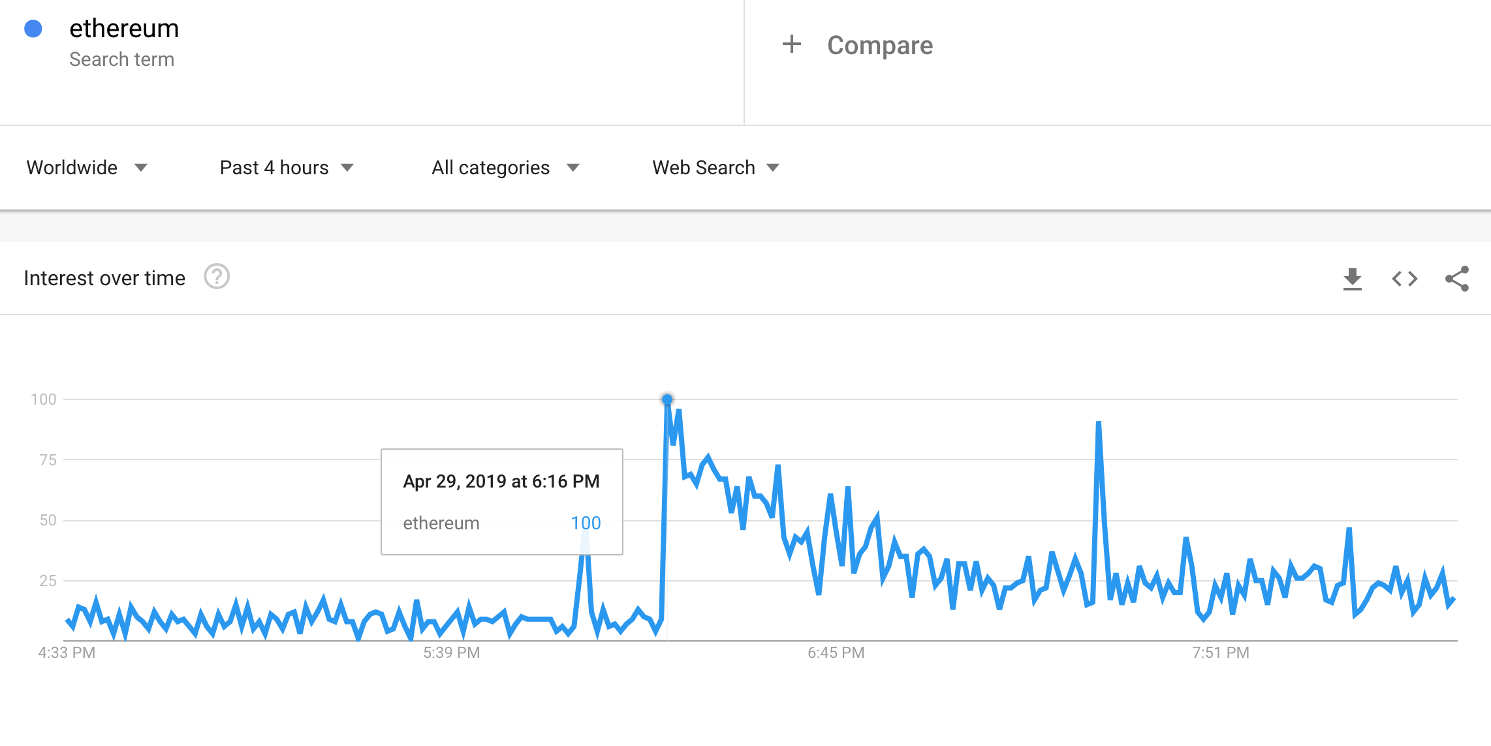Image resolution: width=1491 pixels, height=746 pixels.
Task: Click the Search term subtitle
Action: coord(121,59)
